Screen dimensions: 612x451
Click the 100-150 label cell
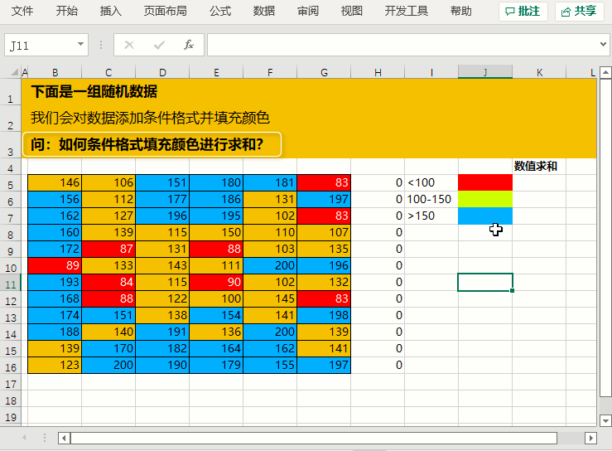click(x=431, y=199)
